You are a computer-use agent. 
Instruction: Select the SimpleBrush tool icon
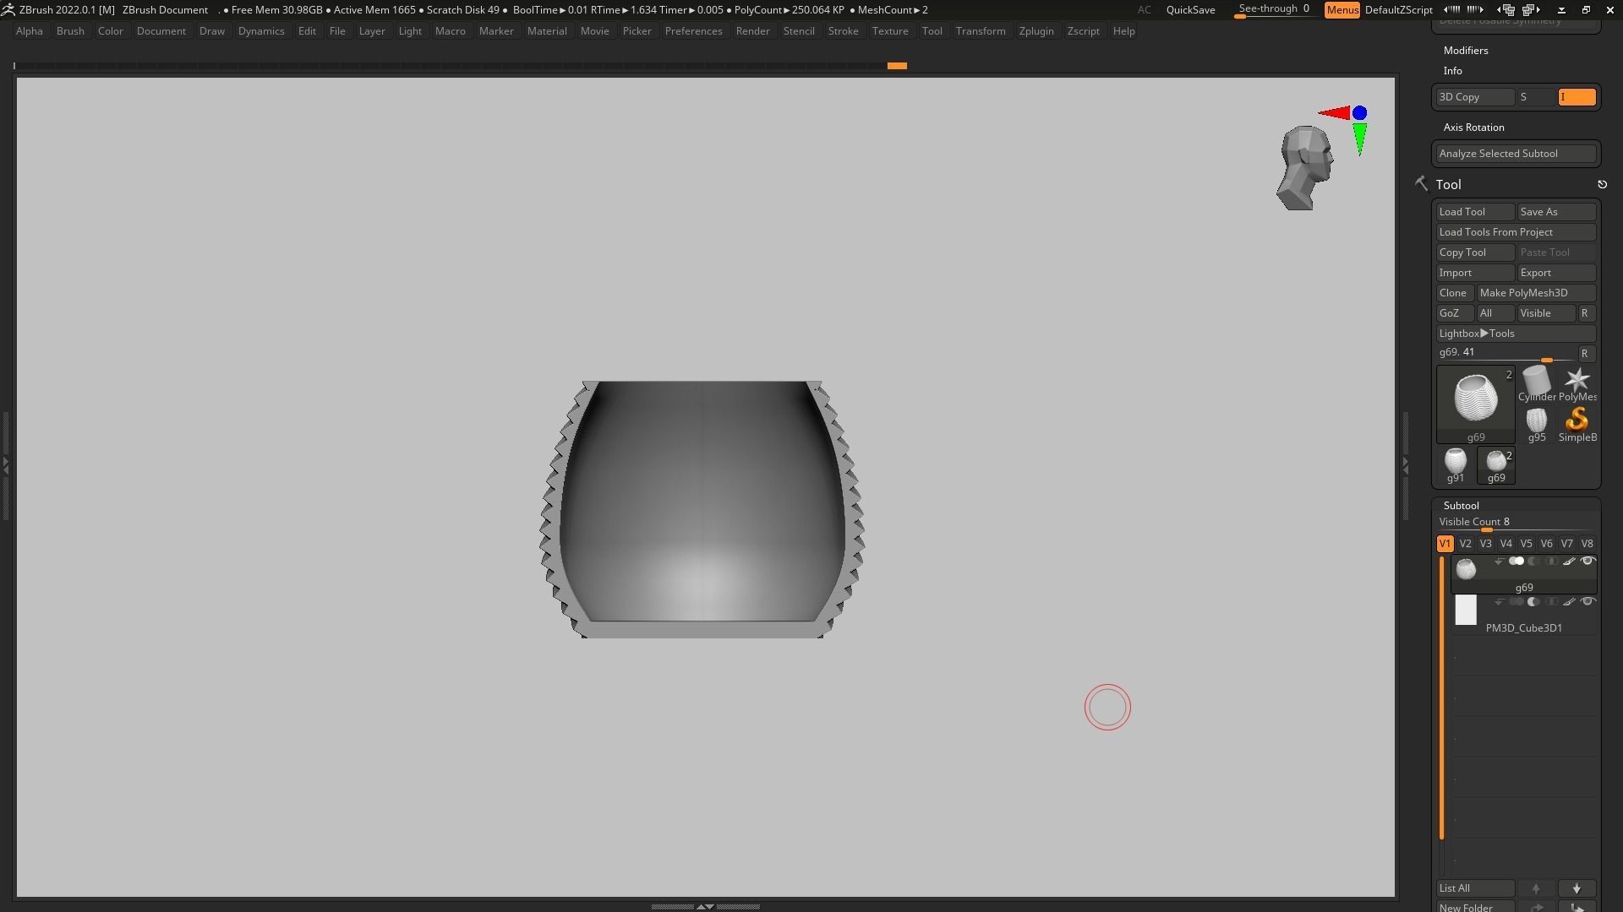(x=1577, y=421)
